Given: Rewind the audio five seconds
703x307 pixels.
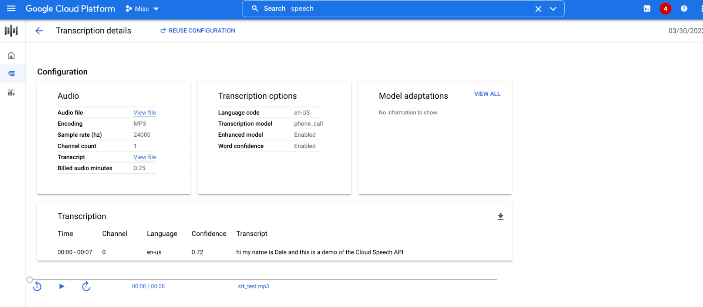Looking at the screenshot, I should [37, 286].
